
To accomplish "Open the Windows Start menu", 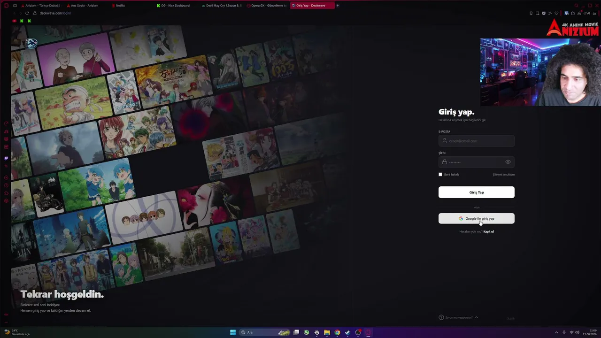I will click(233, 332).
